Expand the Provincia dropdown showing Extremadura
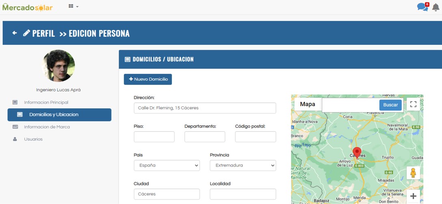Viewport: 442px width, 204px height. click(x=242, y=165)
